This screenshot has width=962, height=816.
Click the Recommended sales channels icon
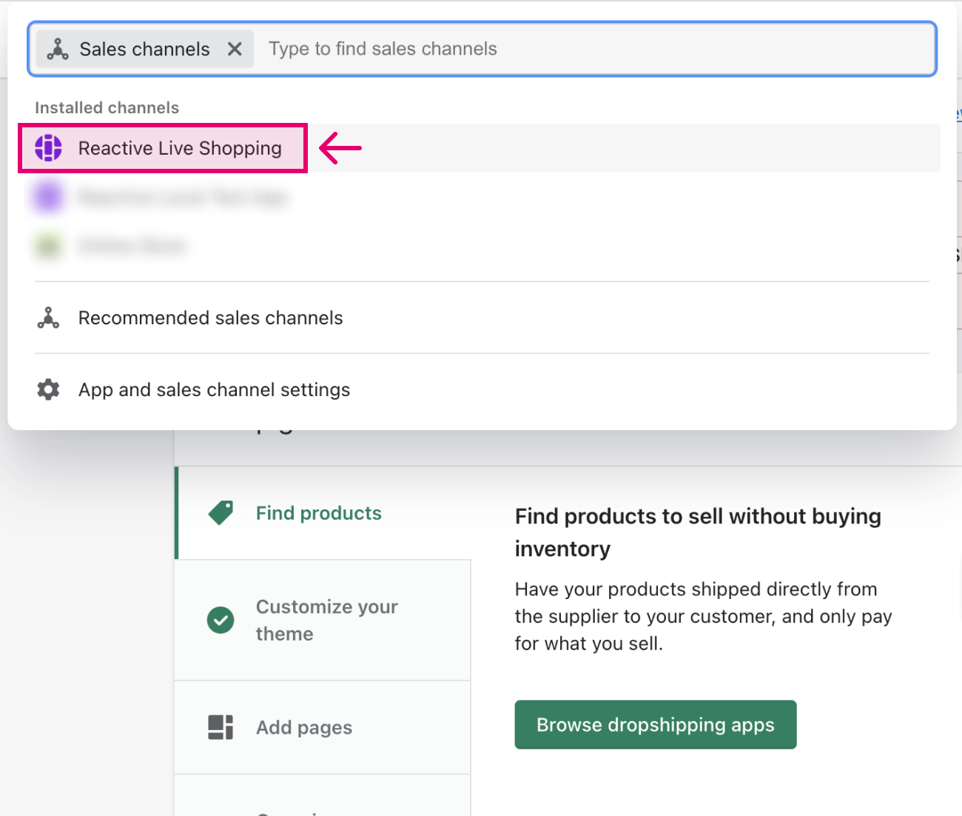point(48,318)
